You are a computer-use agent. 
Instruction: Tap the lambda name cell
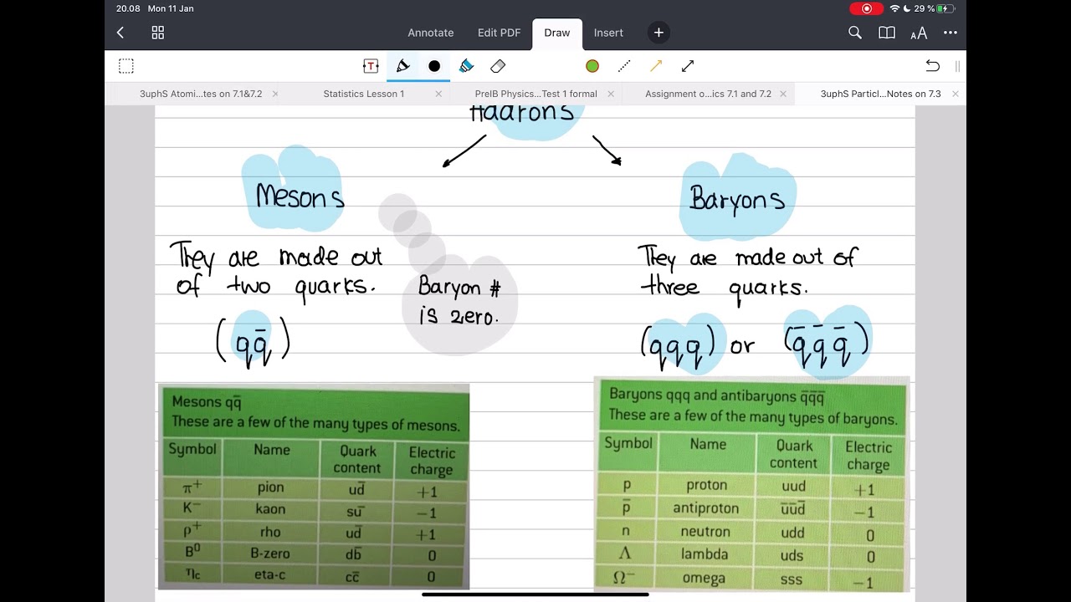(x=705, y=554)
